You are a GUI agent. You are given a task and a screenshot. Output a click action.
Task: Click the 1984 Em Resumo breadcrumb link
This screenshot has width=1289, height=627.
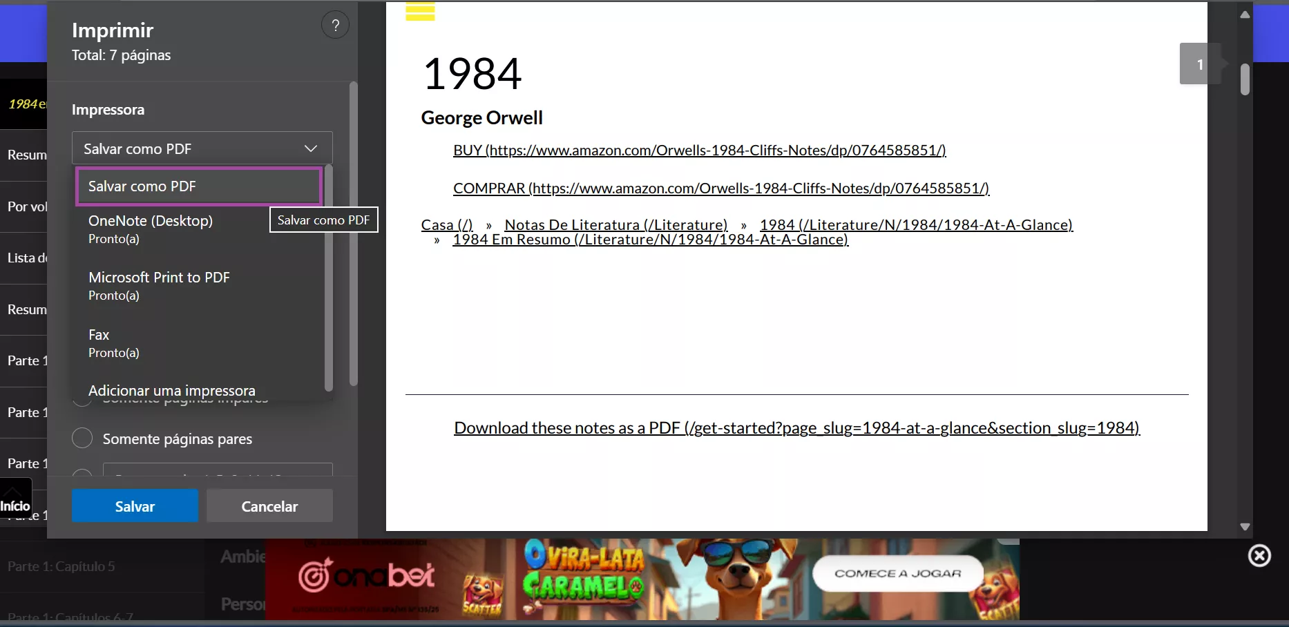(650, 239)
